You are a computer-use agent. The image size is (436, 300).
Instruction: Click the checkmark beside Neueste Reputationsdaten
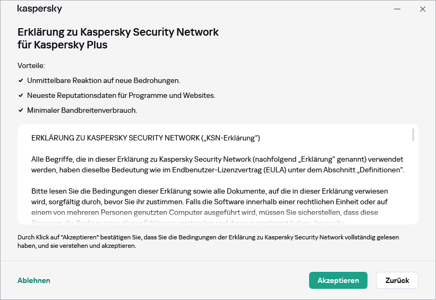click(x=21, y=96)
